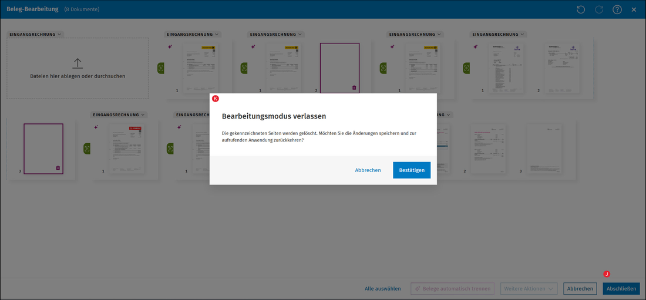Click sparkle icon beside the terra invoice

pyautogui.click(x=475, y=47)
